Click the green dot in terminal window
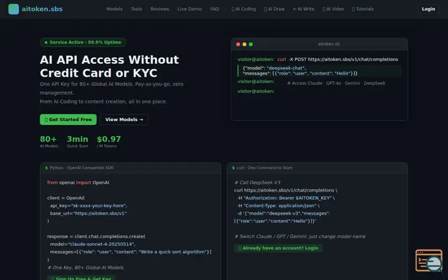Viewport: 448px width, 280px height. click(x=250, y=44)
